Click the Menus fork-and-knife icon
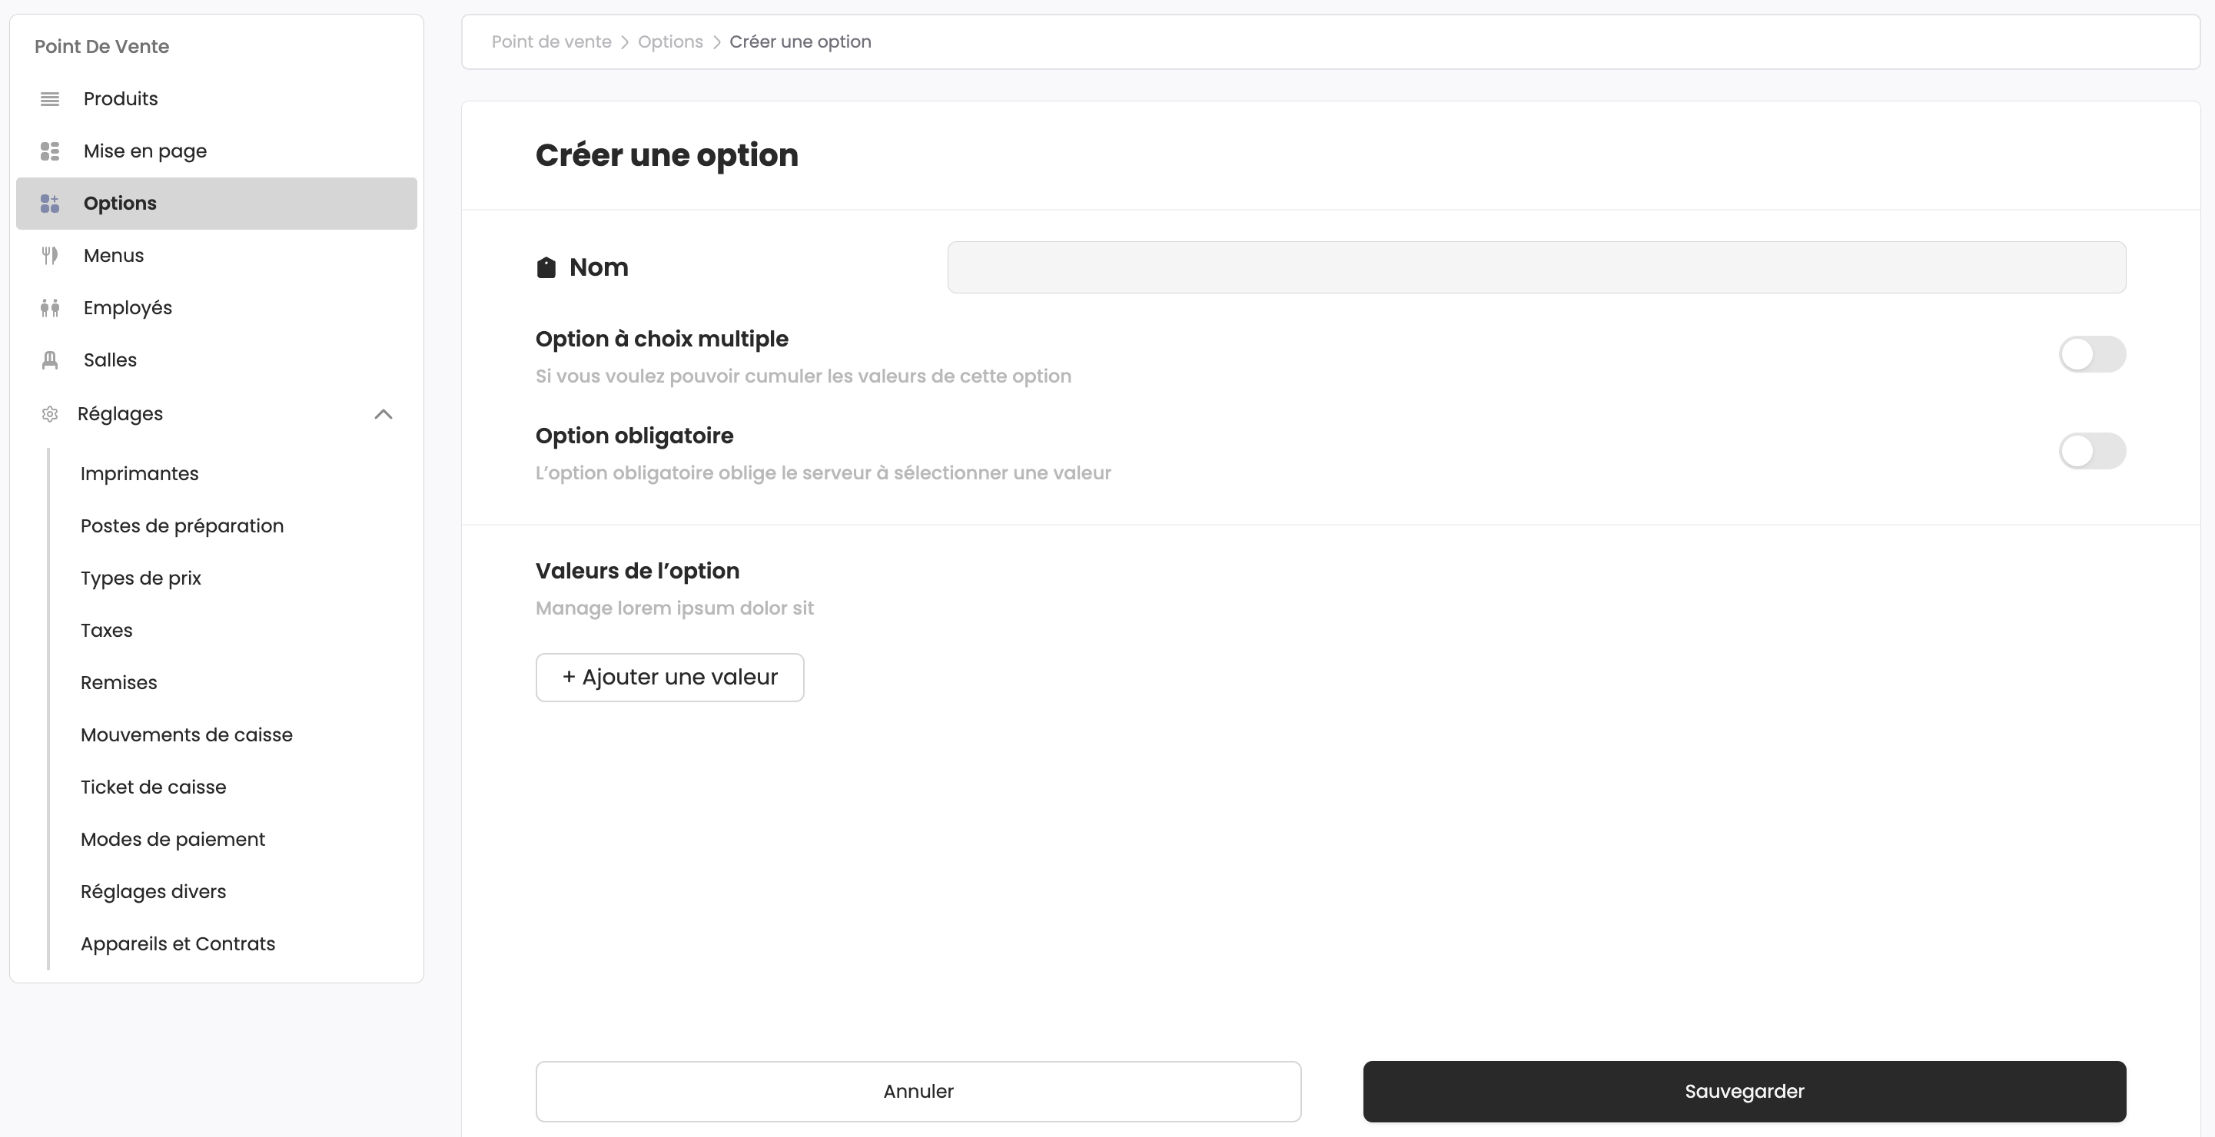2215x1137 pixels. tap(50, 255)
